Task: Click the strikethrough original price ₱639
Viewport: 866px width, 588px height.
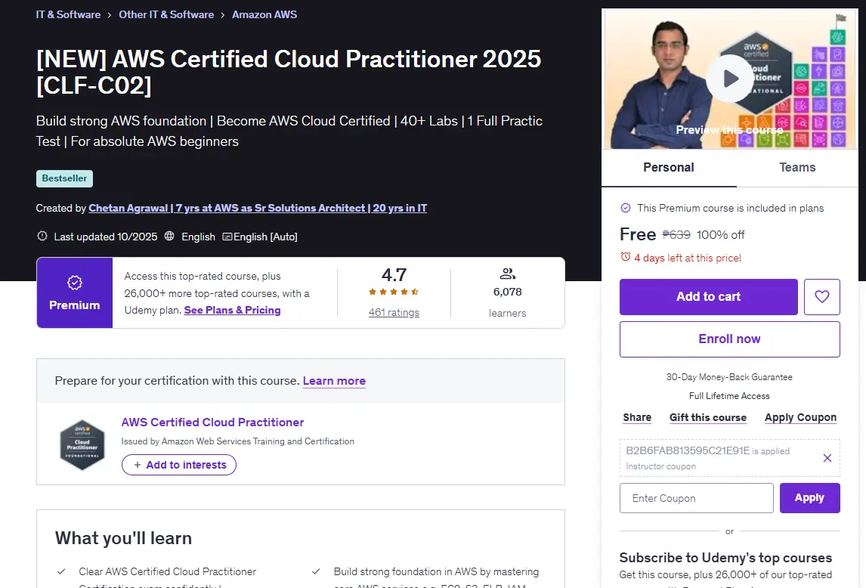Action: click(676, 235)
